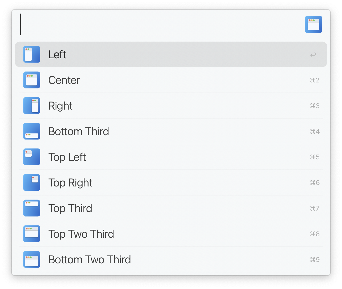
Task: Click the Top Two Third layout icon
Action: (32, 234)
